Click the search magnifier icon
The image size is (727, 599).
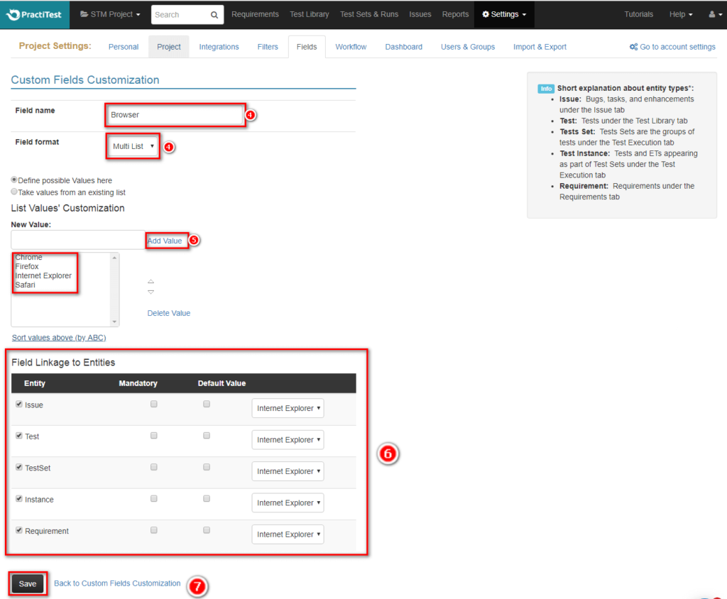pyautogui.click(x=214, y=15)
